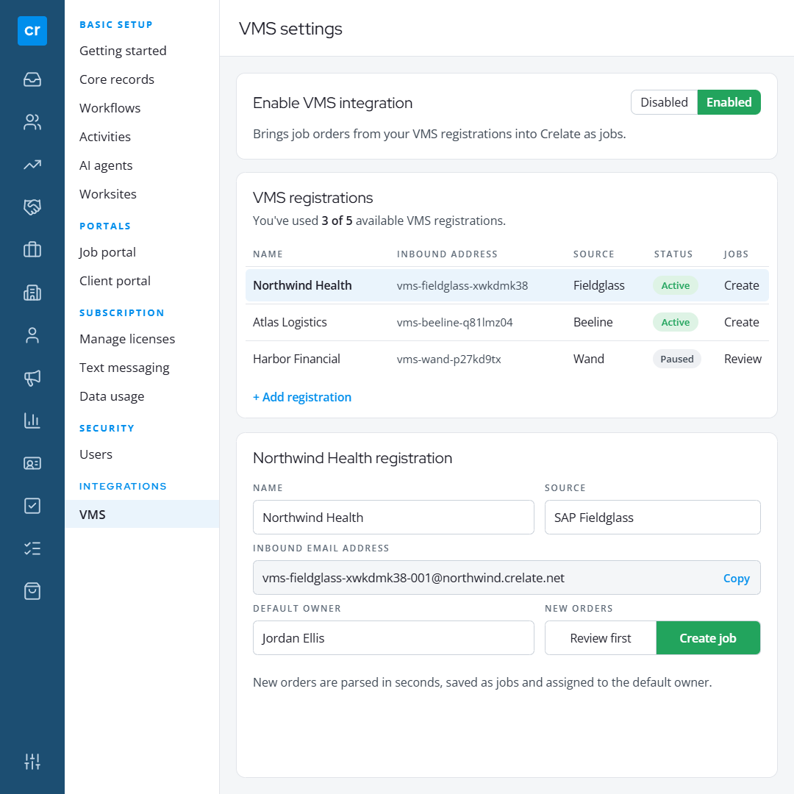Click vms-fieldglass-xwkdmk38 inbound address
The width and height of the screenshot is (794, 794).
click(462, 285)
